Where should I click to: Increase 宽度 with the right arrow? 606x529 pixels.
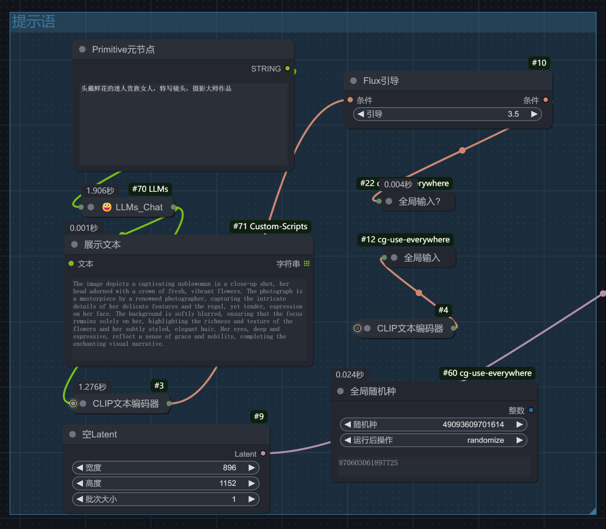click(252, 467)
